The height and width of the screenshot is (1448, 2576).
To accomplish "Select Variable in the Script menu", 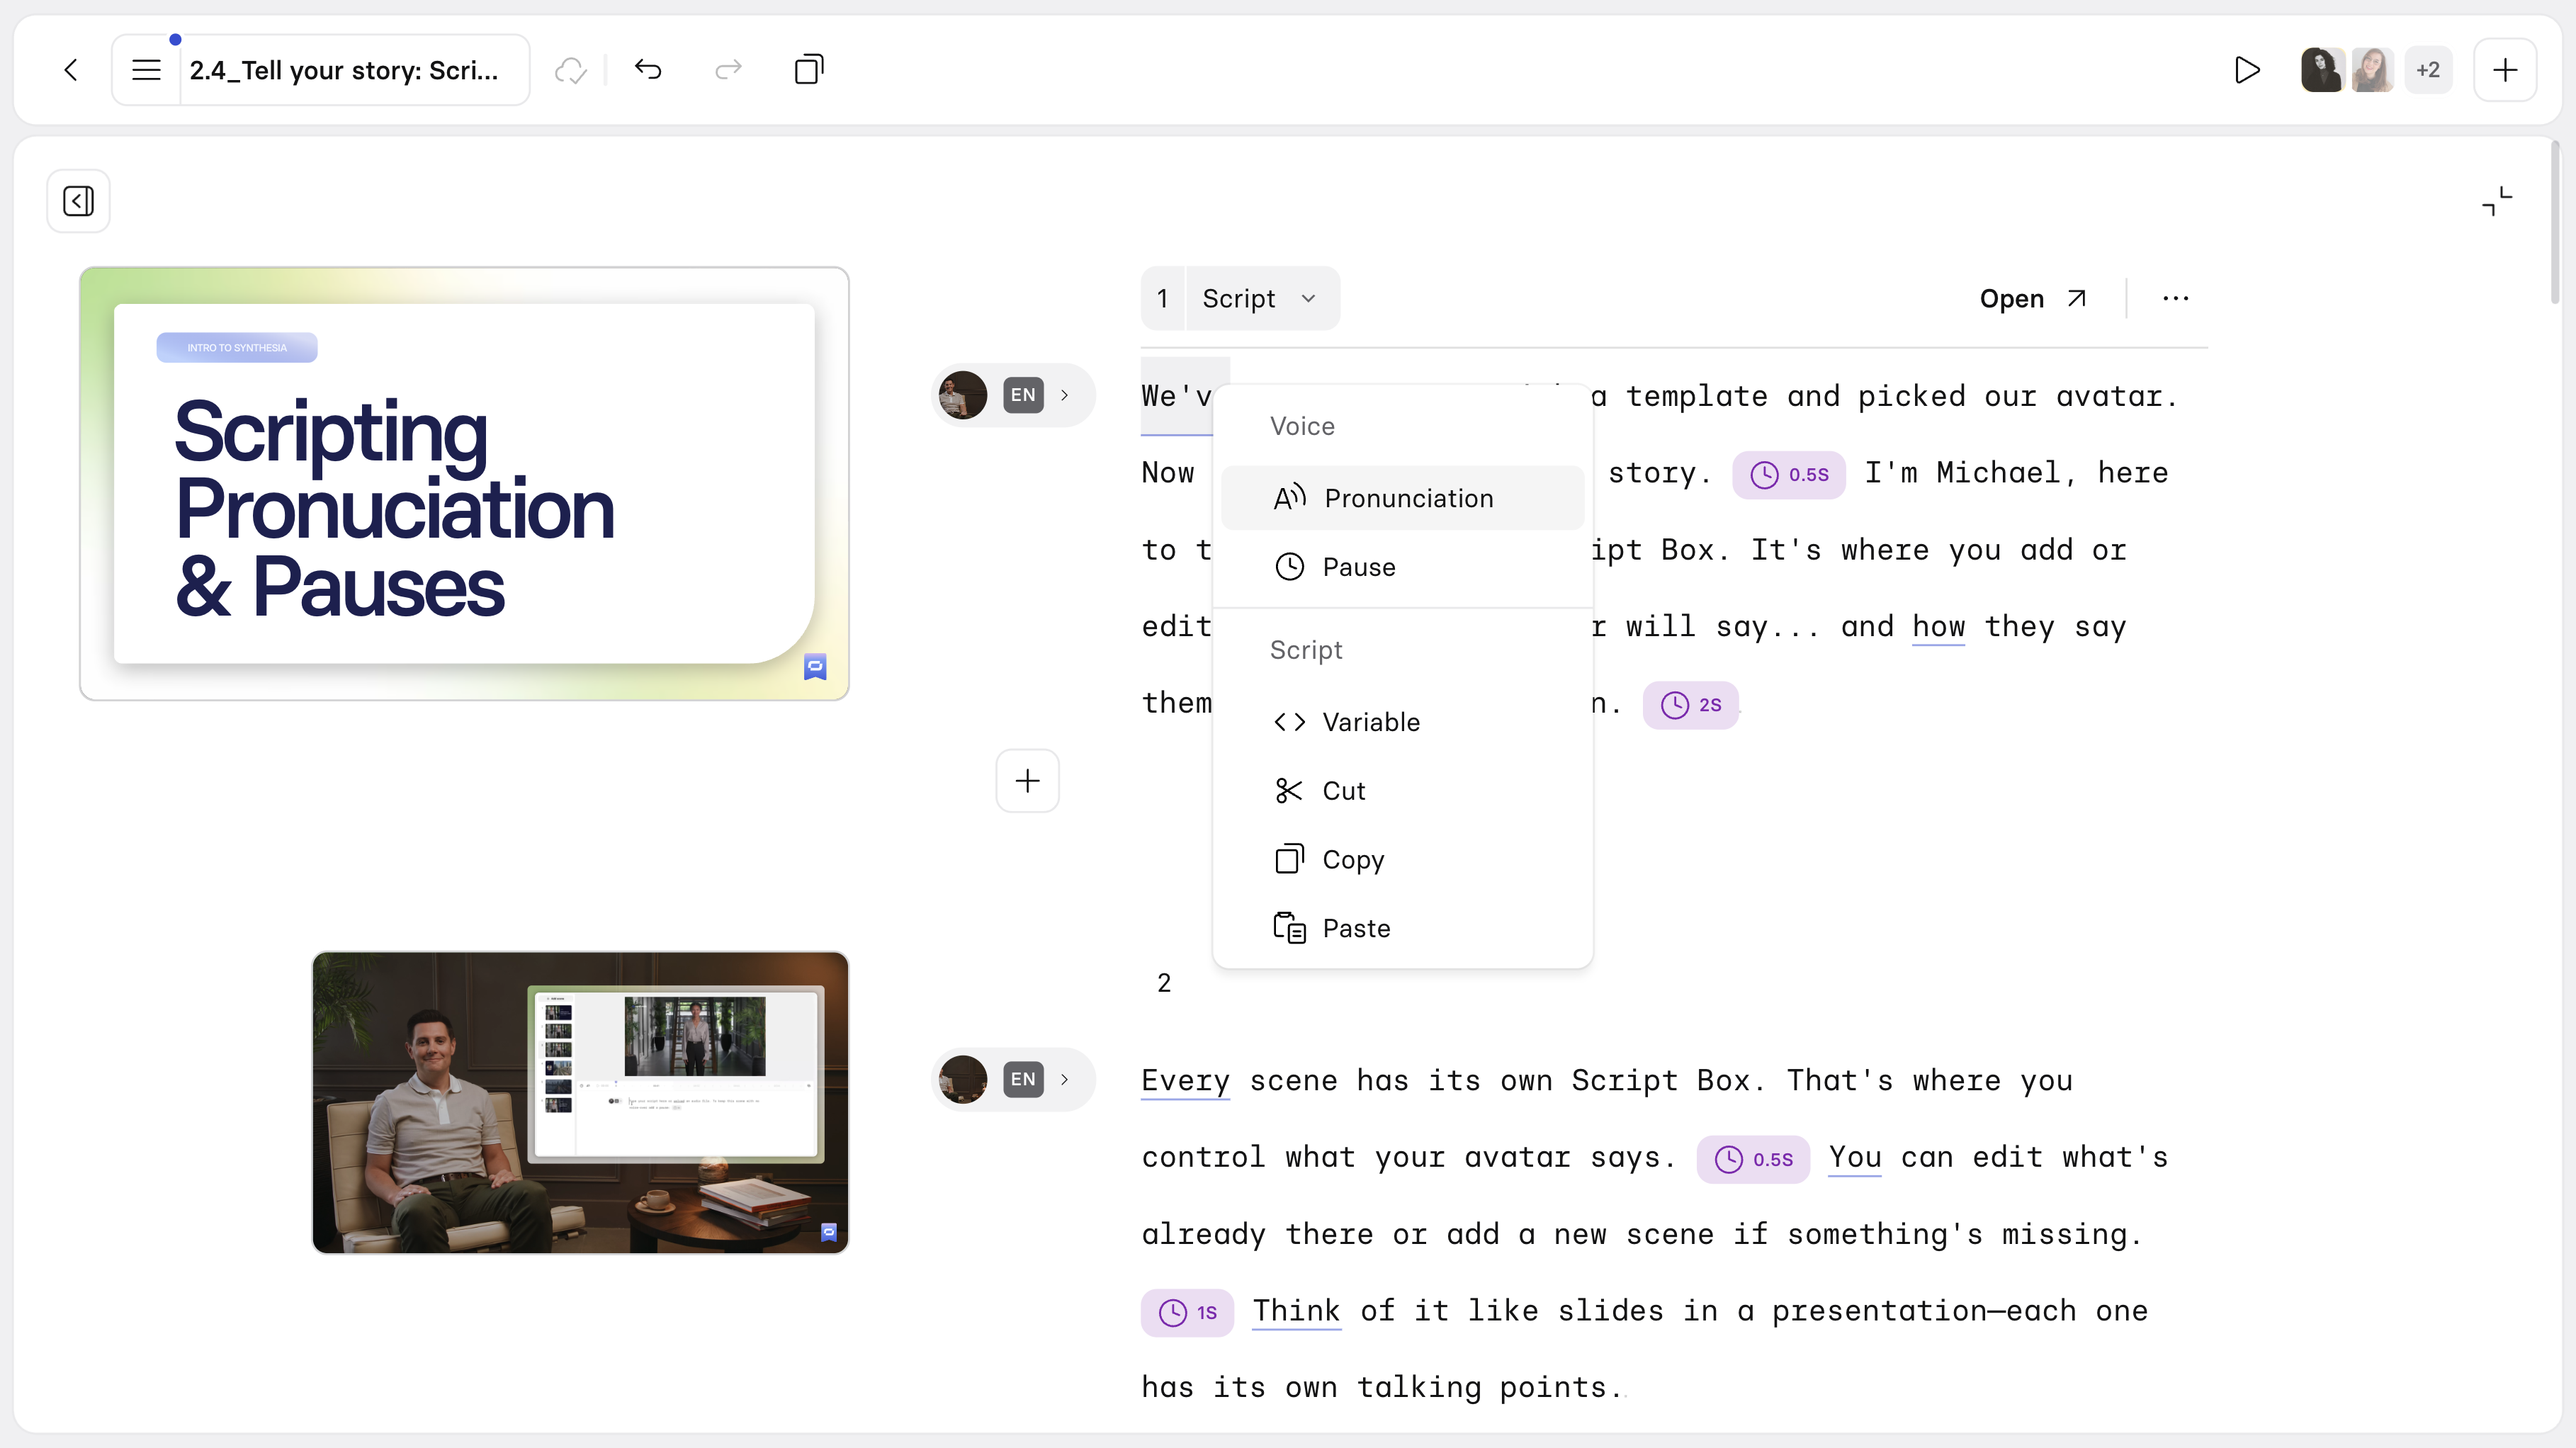I will tap(1370, 722).
